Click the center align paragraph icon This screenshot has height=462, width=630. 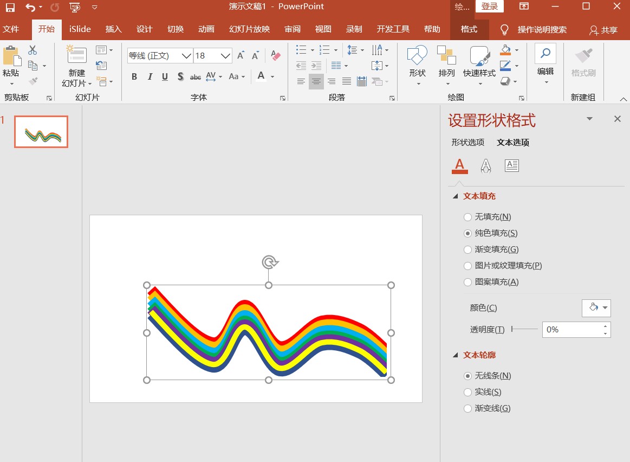tap(316, 81)
